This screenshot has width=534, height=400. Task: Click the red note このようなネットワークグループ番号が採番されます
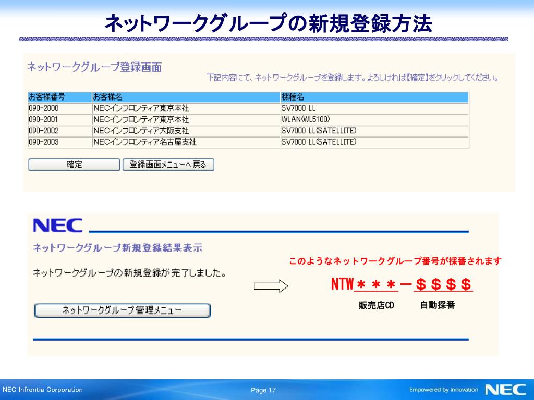click(395, 261)
